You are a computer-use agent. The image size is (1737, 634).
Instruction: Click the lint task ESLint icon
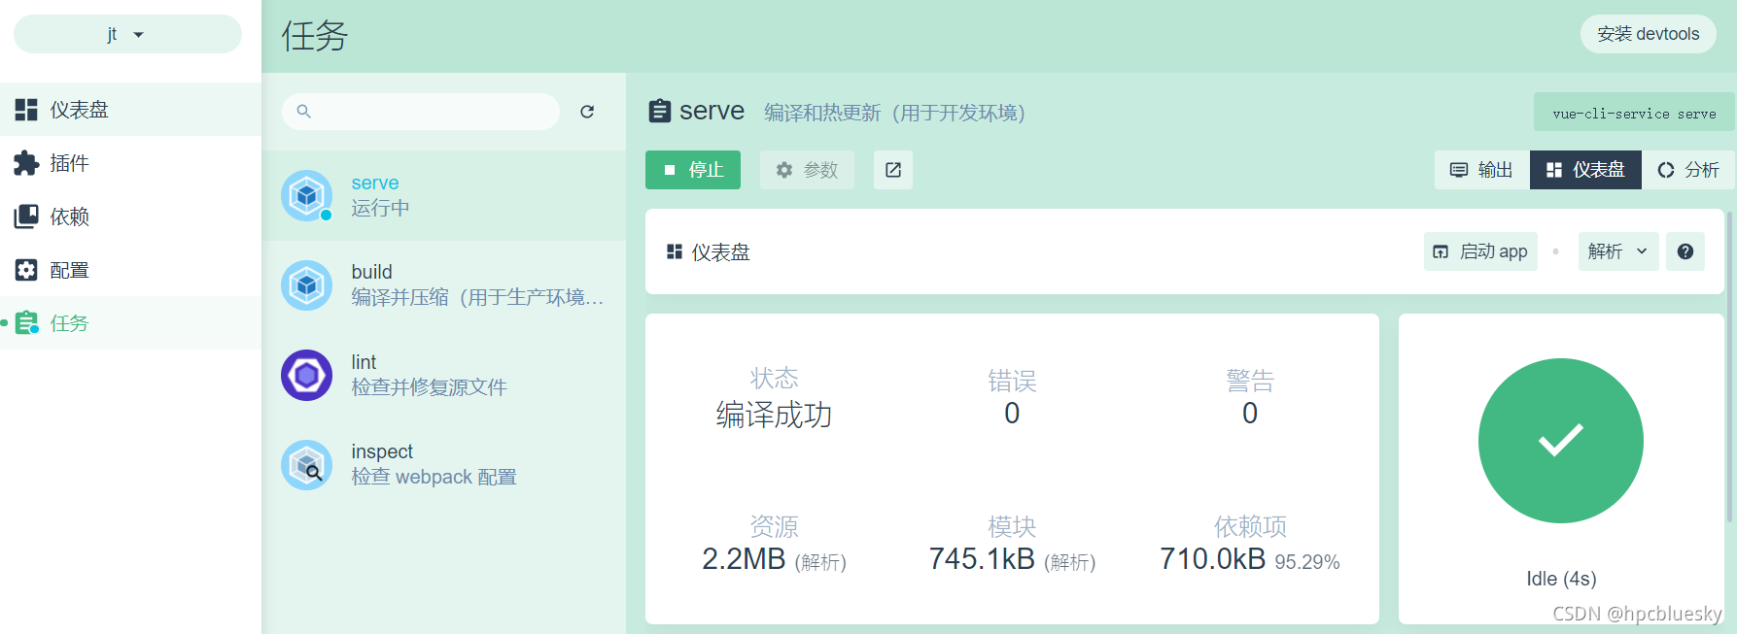tap(307, 375)
